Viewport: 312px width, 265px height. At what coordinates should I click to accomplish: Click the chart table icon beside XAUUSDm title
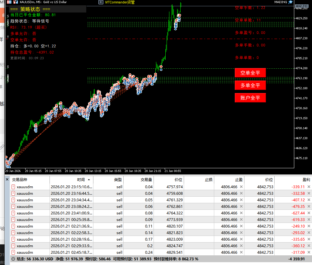(x=9, y=2)
